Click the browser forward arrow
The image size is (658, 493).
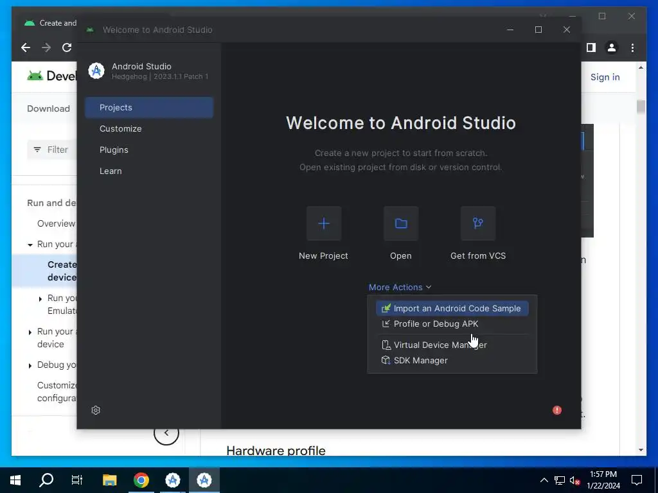click(46, 48)
